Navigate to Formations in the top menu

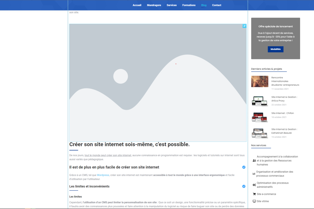coord(189,5)
